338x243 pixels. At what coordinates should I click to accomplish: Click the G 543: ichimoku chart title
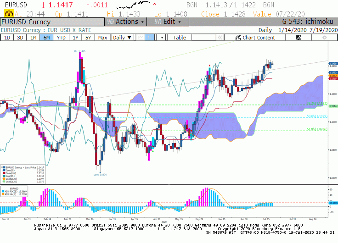coord(308,22)
